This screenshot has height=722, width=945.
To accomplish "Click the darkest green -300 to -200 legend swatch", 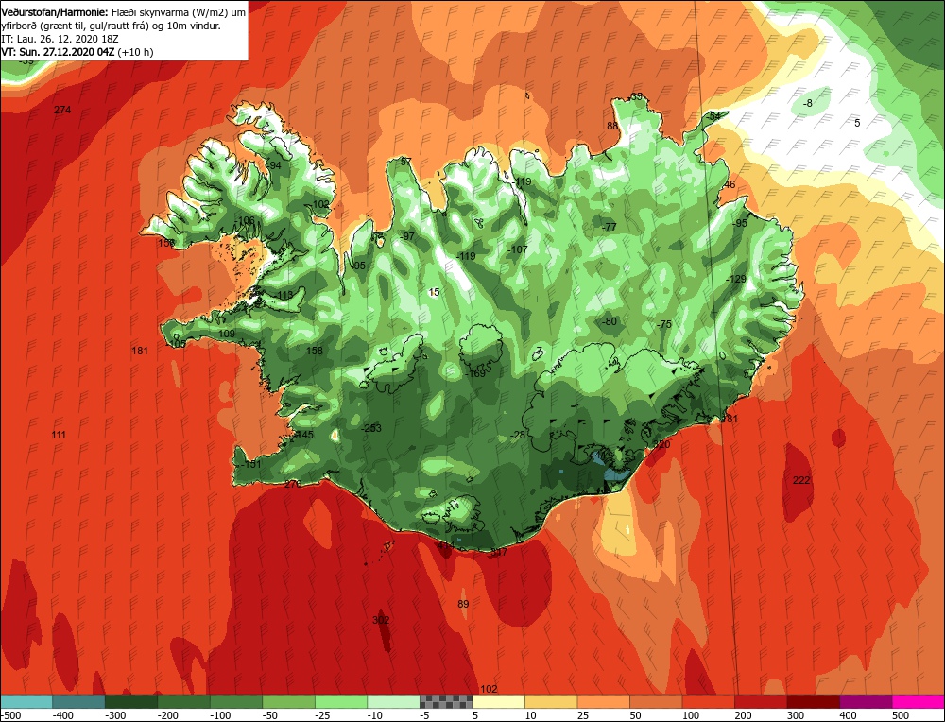I will click(130, 702).
